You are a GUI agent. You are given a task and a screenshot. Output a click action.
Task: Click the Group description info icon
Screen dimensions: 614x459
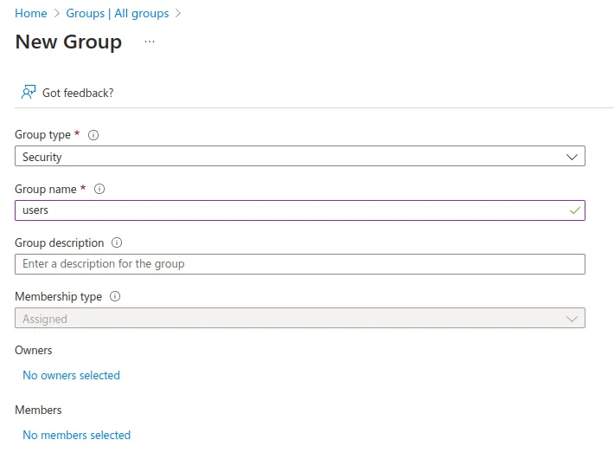pos(117,243)
